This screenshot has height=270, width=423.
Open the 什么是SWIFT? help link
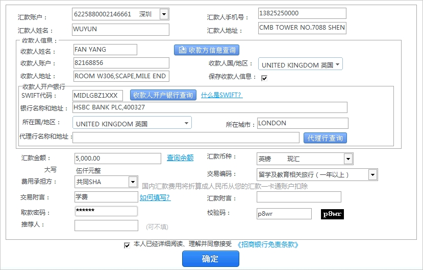[221, 95]
